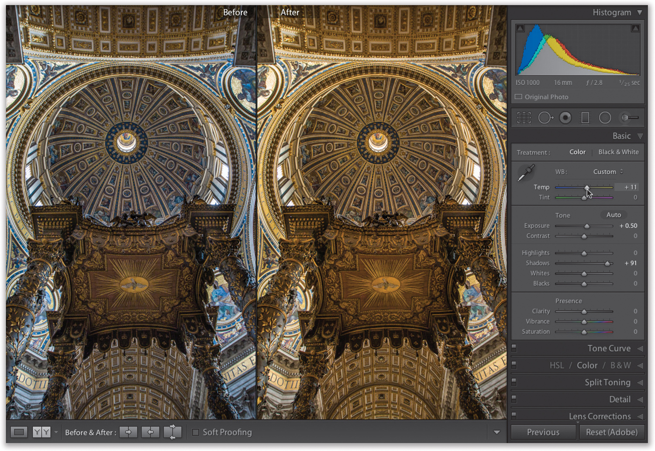Click inside the histogram graph
655x451 pixels.
(578, 50)
